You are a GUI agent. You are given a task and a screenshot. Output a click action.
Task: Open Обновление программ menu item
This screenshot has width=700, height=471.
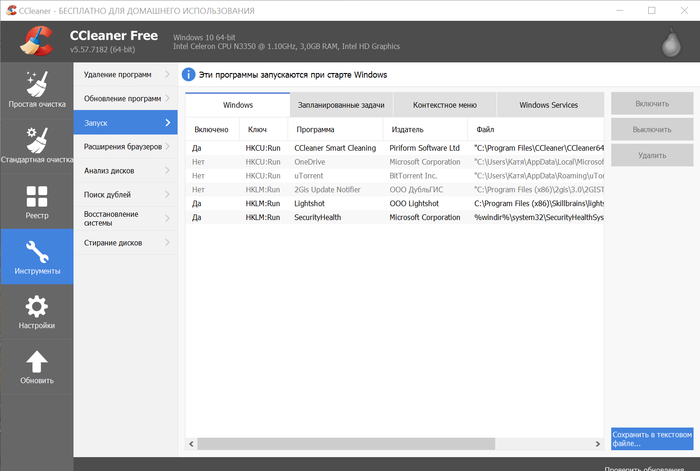tap(125, 98)
